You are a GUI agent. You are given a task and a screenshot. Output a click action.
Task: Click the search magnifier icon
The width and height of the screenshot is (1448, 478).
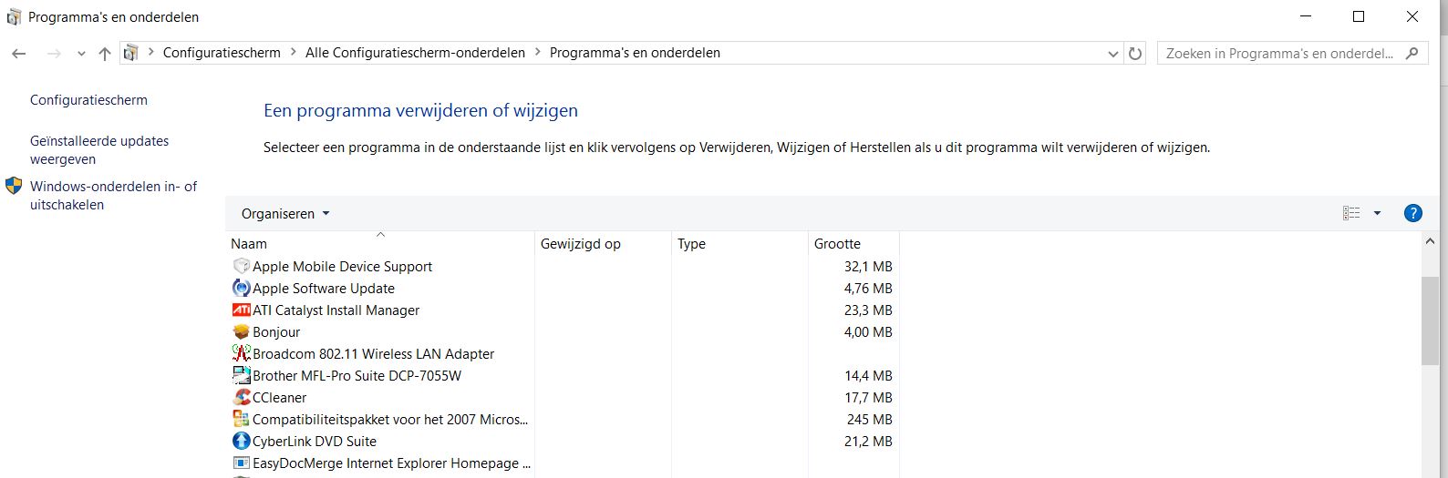(1412, 53)
